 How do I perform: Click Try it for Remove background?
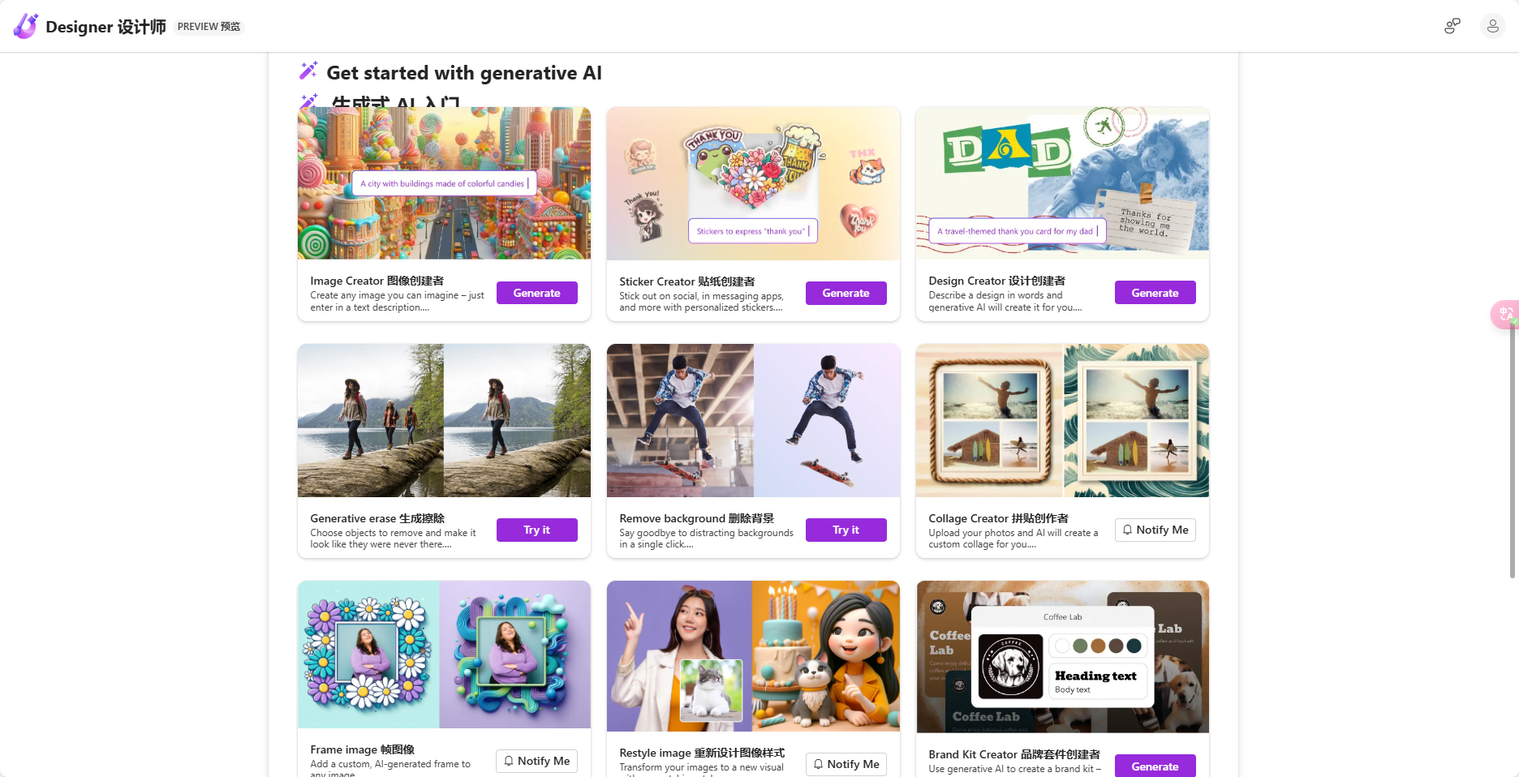click(x=846, y=530)
